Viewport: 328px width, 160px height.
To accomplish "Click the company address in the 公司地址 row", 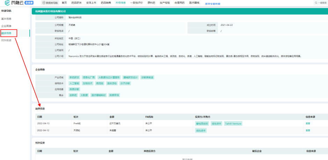I will click(x=89, y=45).
